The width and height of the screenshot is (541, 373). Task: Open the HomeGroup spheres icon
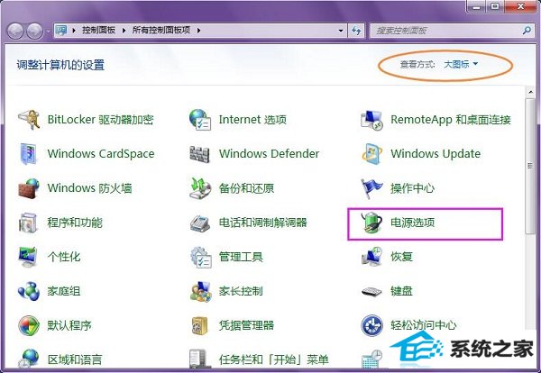29,291
